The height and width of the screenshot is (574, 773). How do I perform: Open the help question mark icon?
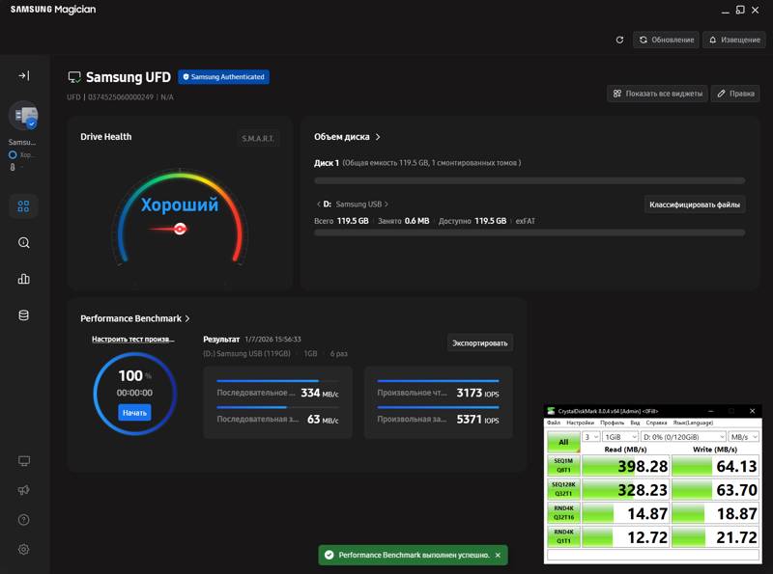pos(23,520)
